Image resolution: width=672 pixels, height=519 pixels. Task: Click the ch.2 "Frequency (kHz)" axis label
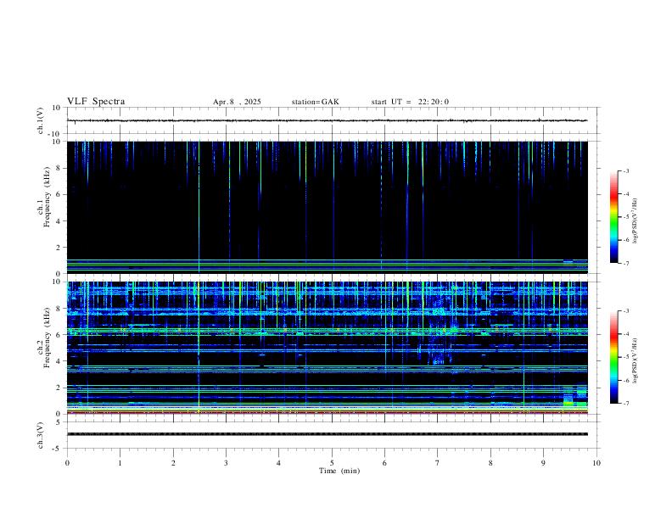(x=47, y=338)
